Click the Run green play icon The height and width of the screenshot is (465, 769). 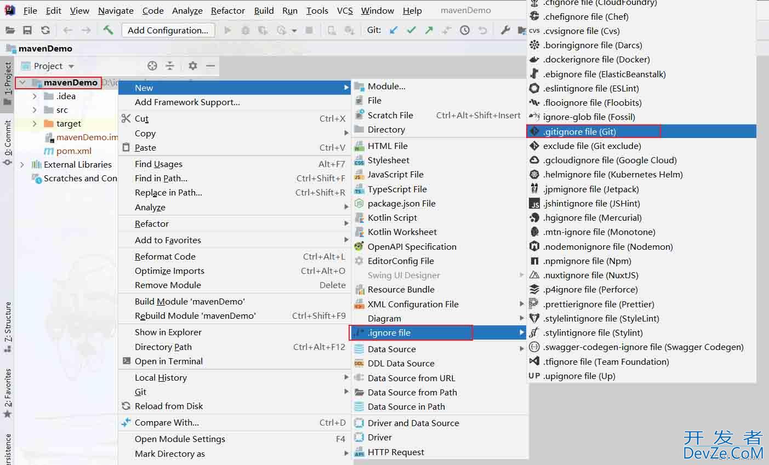pos(227,30)
